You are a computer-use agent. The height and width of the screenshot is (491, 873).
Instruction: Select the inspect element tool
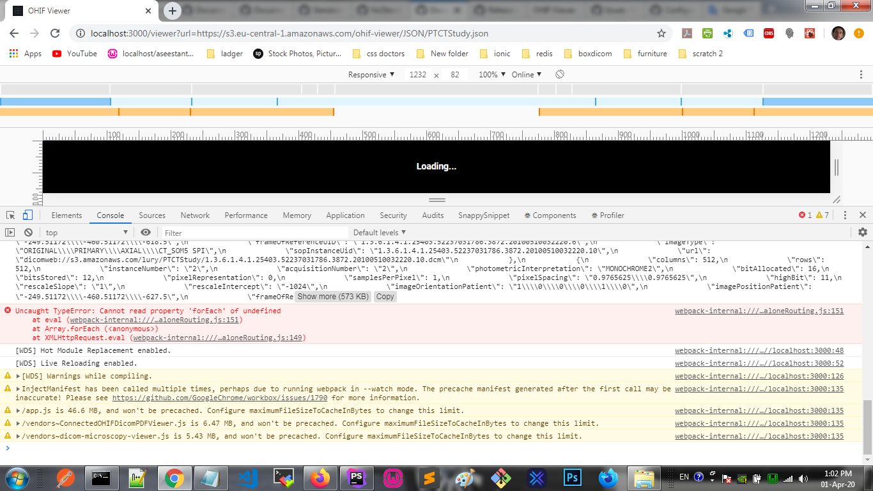(x=9, y=215)
